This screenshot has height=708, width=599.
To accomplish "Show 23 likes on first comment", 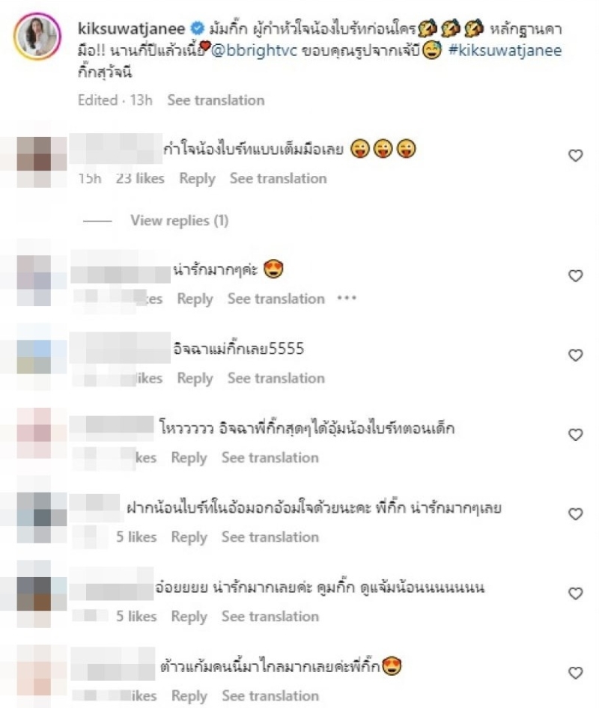I will coord(140,178).
